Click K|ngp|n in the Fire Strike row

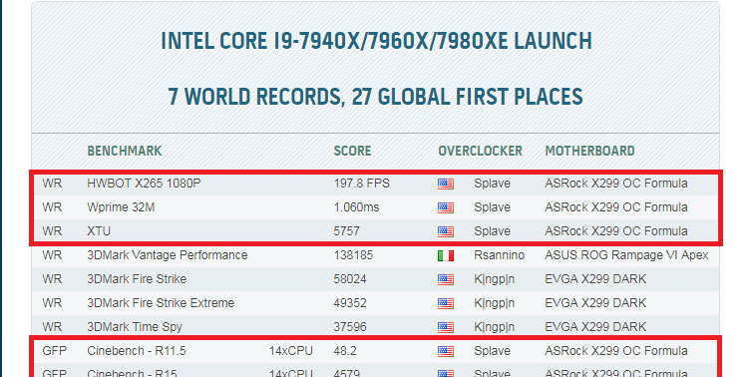pos(494,279)
